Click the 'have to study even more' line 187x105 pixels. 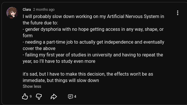[x=59, y=61]
